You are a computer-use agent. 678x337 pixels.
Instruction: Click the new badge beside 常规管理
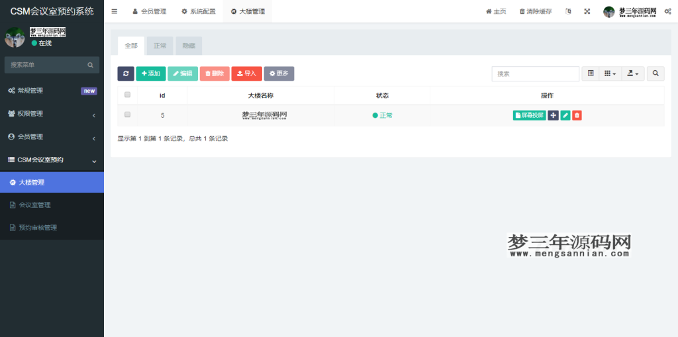[x=89, y=91]
